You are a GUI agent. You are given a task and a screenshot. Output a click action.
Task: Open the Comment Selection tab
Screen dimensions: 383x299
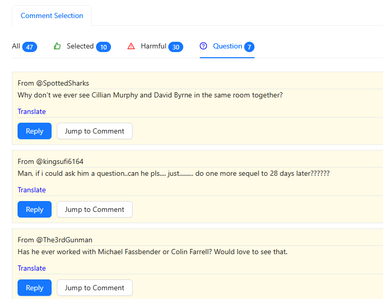pyautogui.click(x=52, y=15)
